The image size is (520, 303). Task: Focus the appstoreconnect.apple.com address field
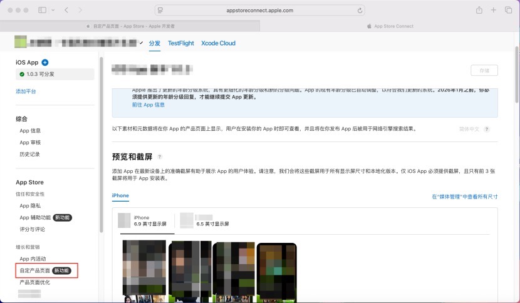click(259, 10)
